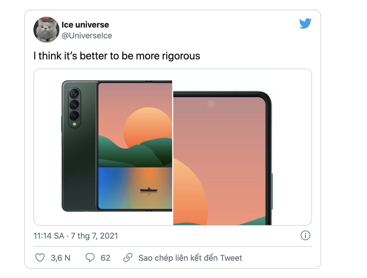367x278 pixels.
Task: Open the cat profile avatar
Action: point(46,30)
